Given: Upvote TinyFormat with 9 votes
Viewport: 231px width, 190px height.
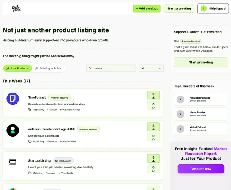Looking at the screenshot, I should pyautogui.click(x=153, y=95).
